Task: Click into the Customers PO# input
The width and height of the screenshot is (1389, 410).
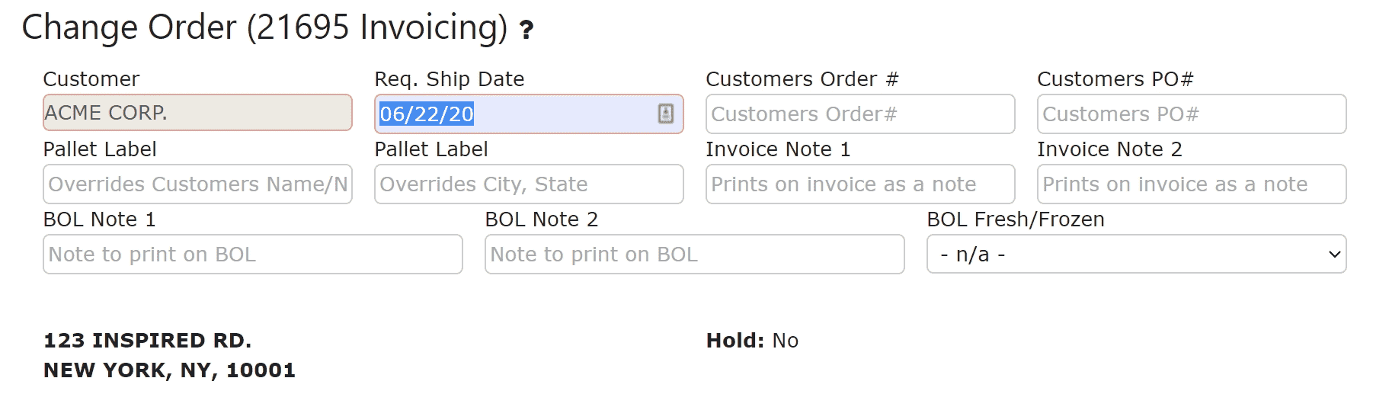Action: [x=1192, y=114]
